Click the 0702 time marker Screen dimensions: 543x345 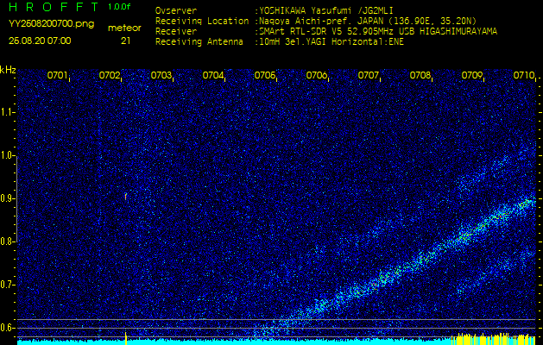pos(109,75)
